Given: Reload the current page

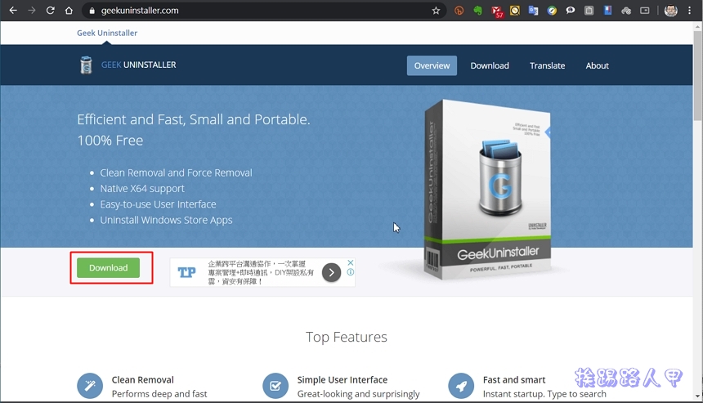Looking at the screenshot, I should tap(50, 11).
